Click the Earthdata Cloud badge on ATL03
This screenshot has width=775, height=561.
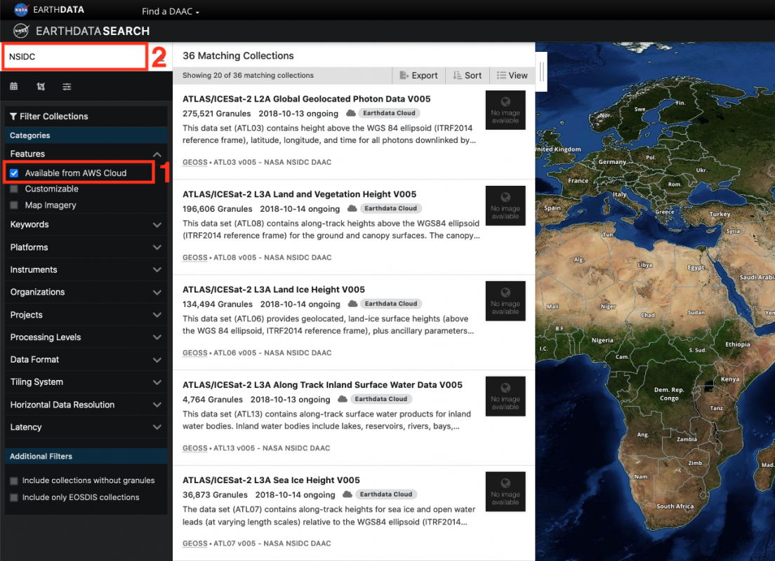click(x=390, y=112)
